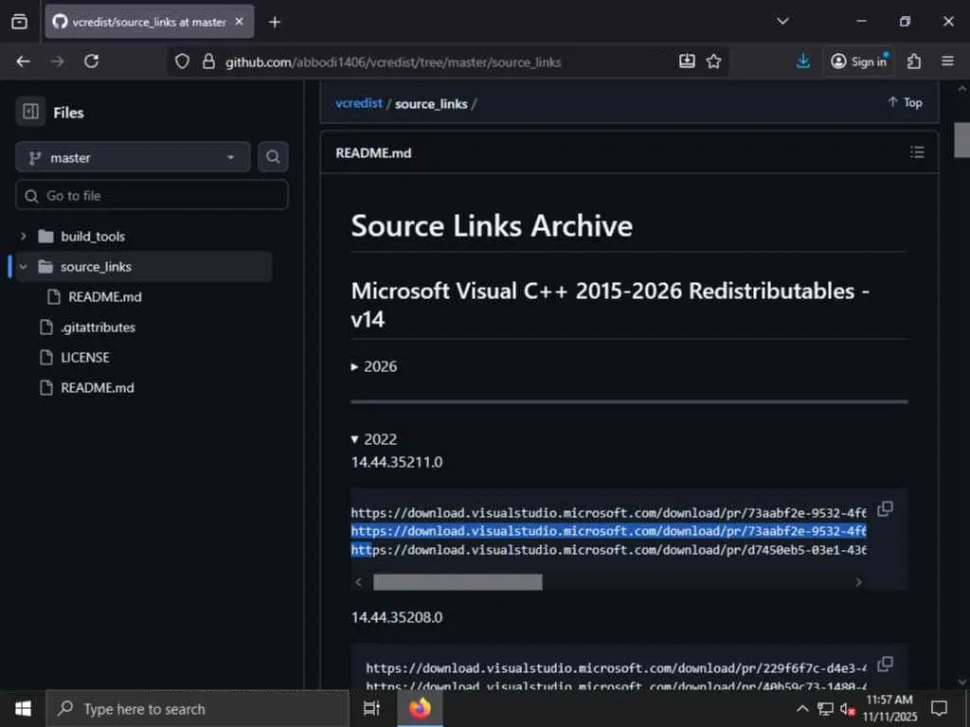
Task: Open the notification center icon
Action: click(939, 708)
